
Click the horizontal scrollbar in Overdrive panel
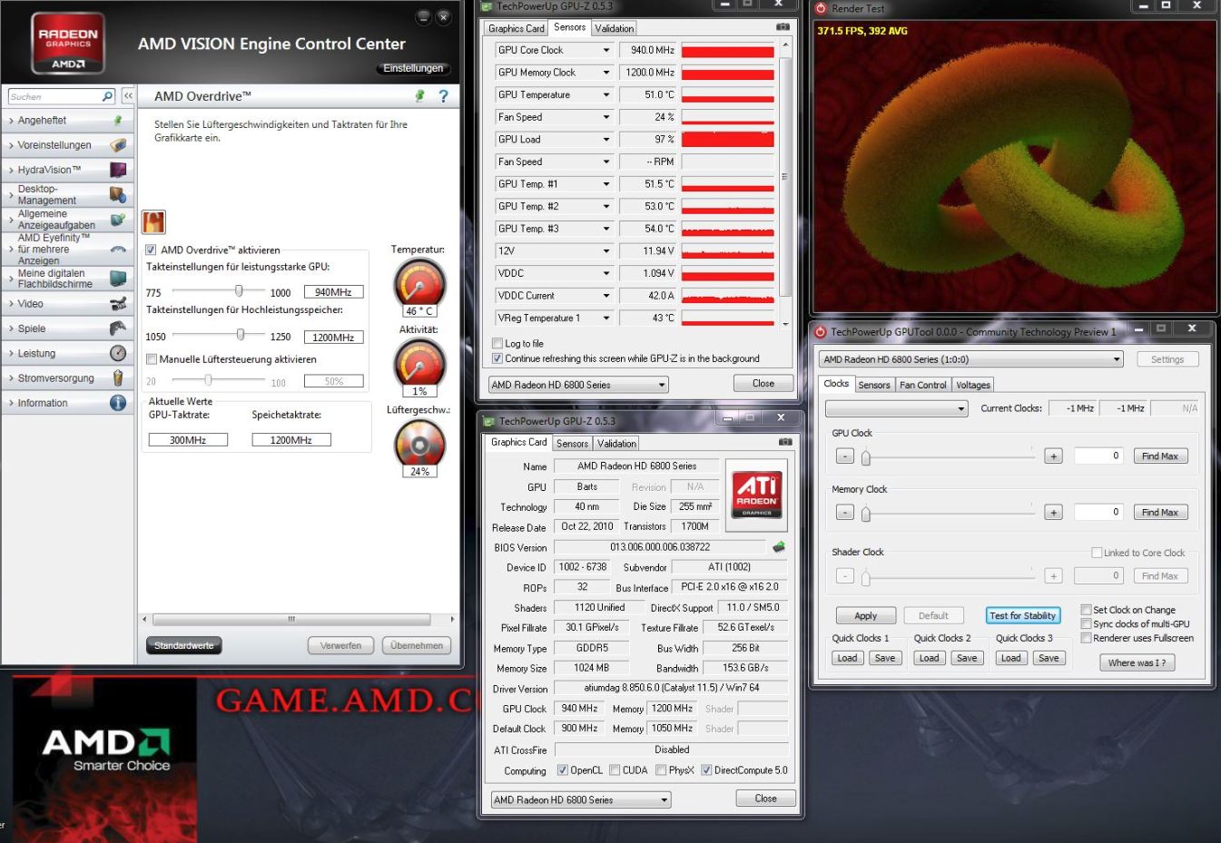290,620
